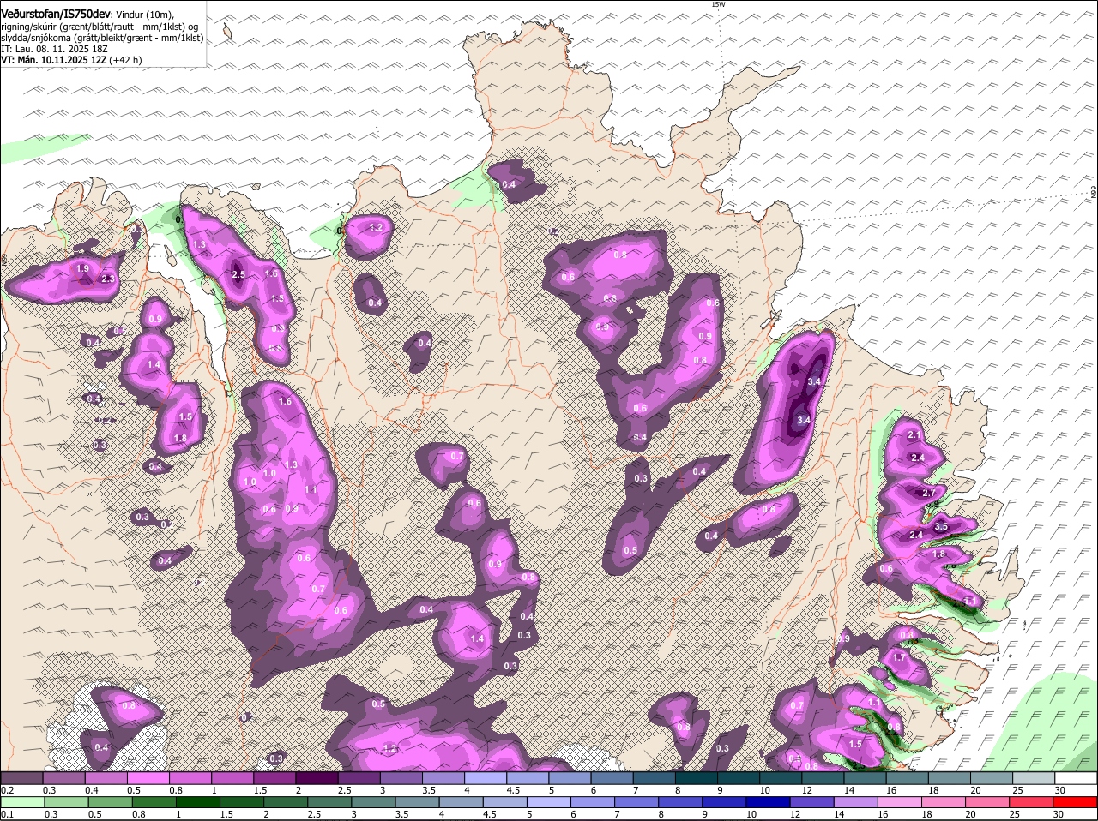Pick the pale green 0.1 swatch in lower legend
This screenshot has height=821, width=1098.
23,803
